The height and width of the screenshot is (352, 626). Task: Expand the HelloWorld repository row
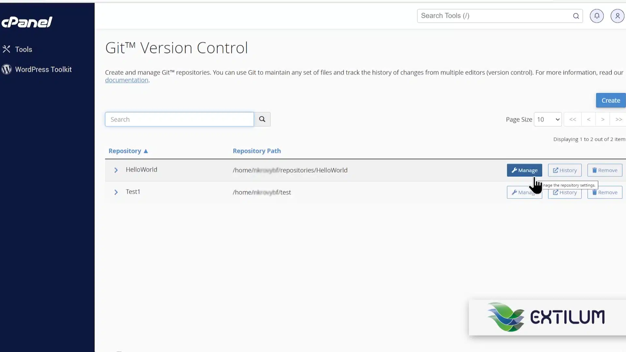116,170
